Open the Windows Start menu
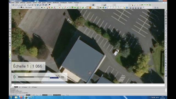Screen dimensions: 176x99 coord(11,97)
